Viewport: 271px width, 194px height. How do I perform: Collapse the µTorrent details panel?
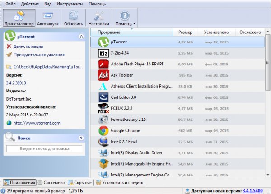click(x=81, y=37)
